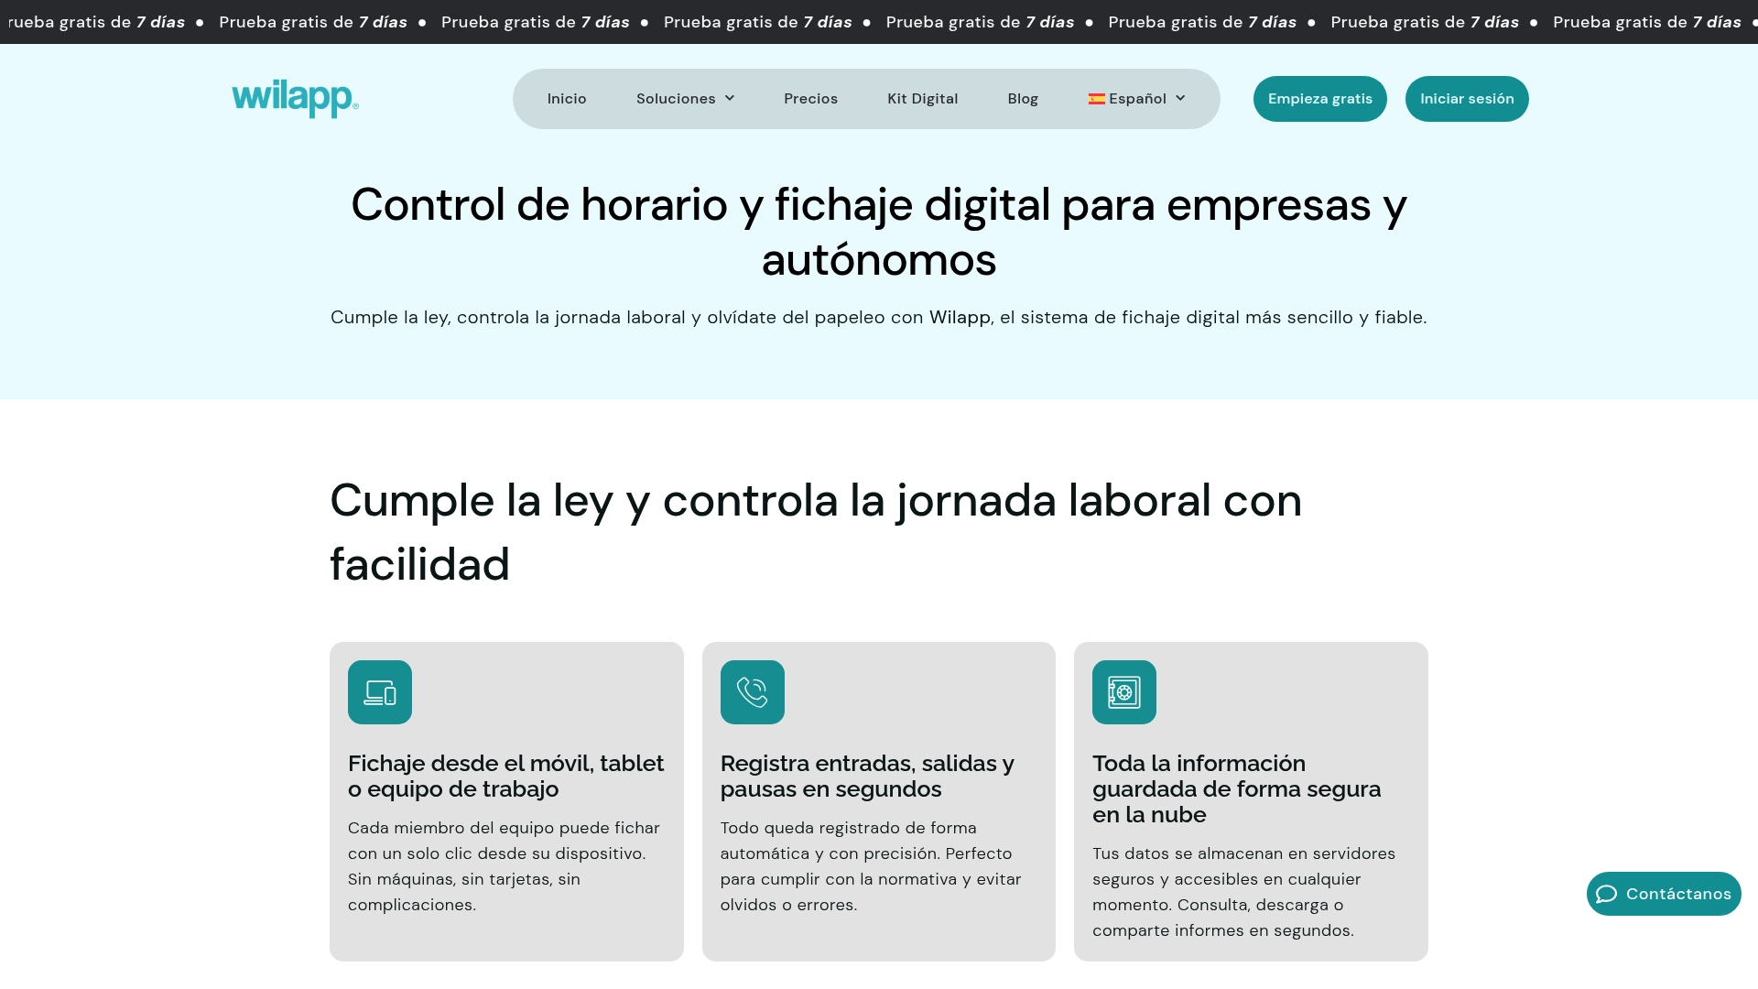This screenshot has height=989, width=1758.
Task: Click the Spanish flag icon
Action: coord(1097,99)
